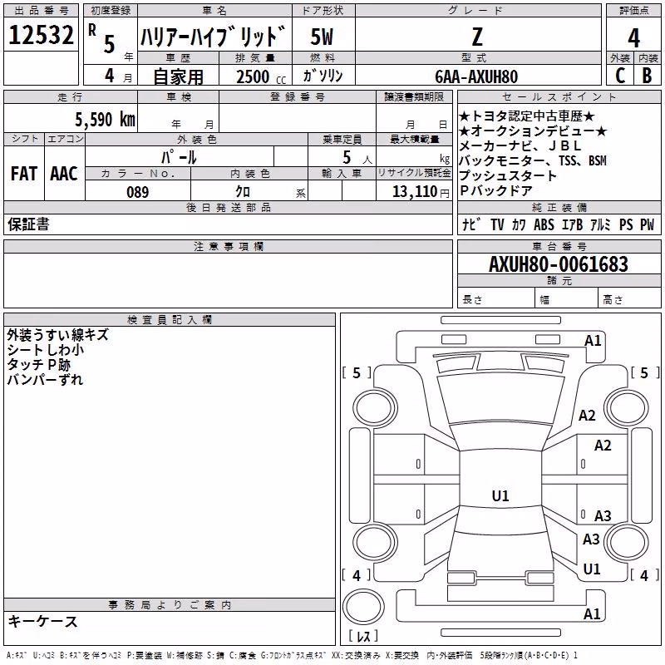This screenshot has width=665, height=665.
Task: Click the car name ハリアーハイブリッド
Action: coord(213,37)
